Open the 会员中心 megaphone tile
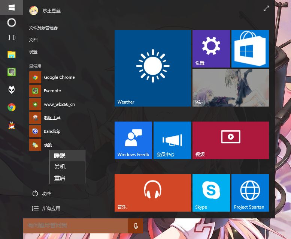The image size is (291, 239). click(172, 140)
